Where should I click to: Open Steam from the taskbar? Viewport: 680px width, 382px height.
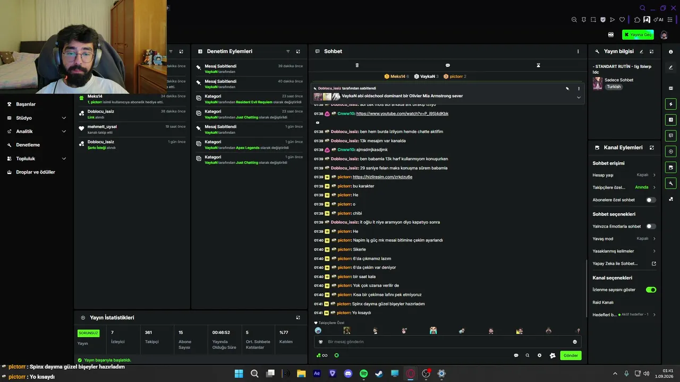click(379, 374)
